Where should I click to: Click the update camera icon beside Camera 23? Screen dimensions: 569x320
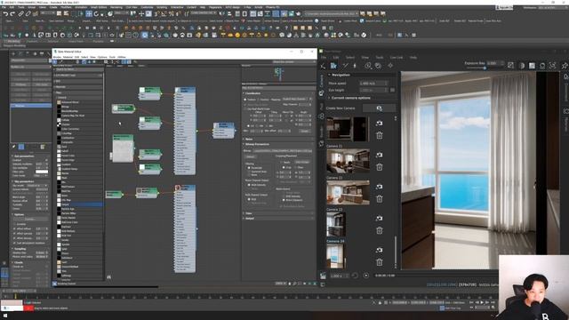click(380, 218)
